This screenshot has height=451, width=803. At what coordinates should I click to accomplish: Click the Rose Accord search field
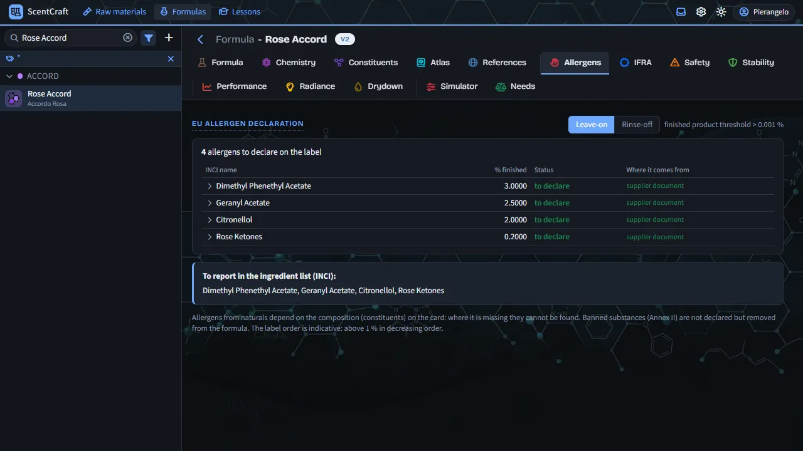pyautogui.click(x=72, y=38)
